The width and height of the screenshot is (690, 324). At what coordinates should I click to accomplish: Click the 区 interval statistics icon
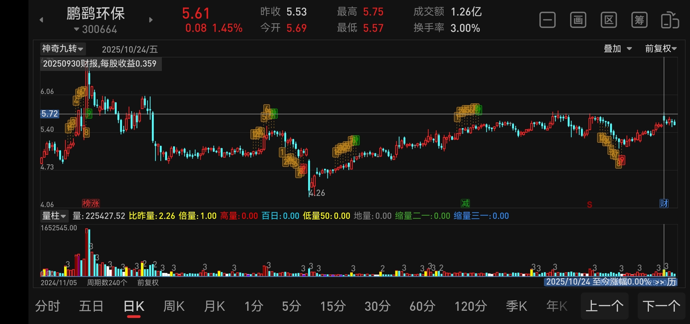[609, 20]
